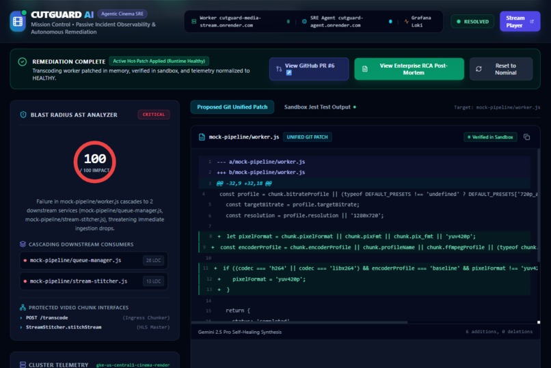
Task: Click the network icon by Protected Video Chunk Interfaces
Action: coord(23,307)
